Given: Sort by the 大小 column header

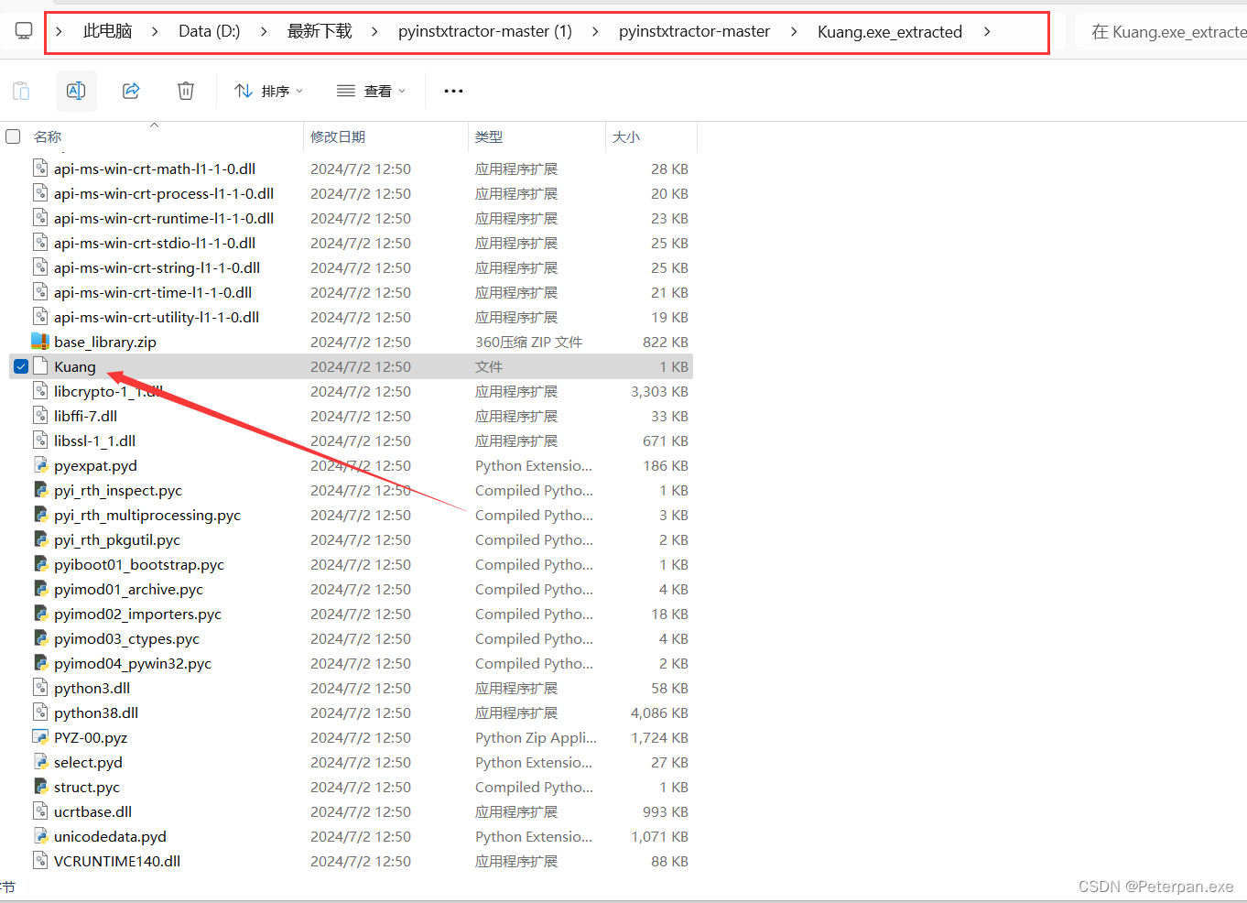Looking at the screenshot, I should (626, 136).
